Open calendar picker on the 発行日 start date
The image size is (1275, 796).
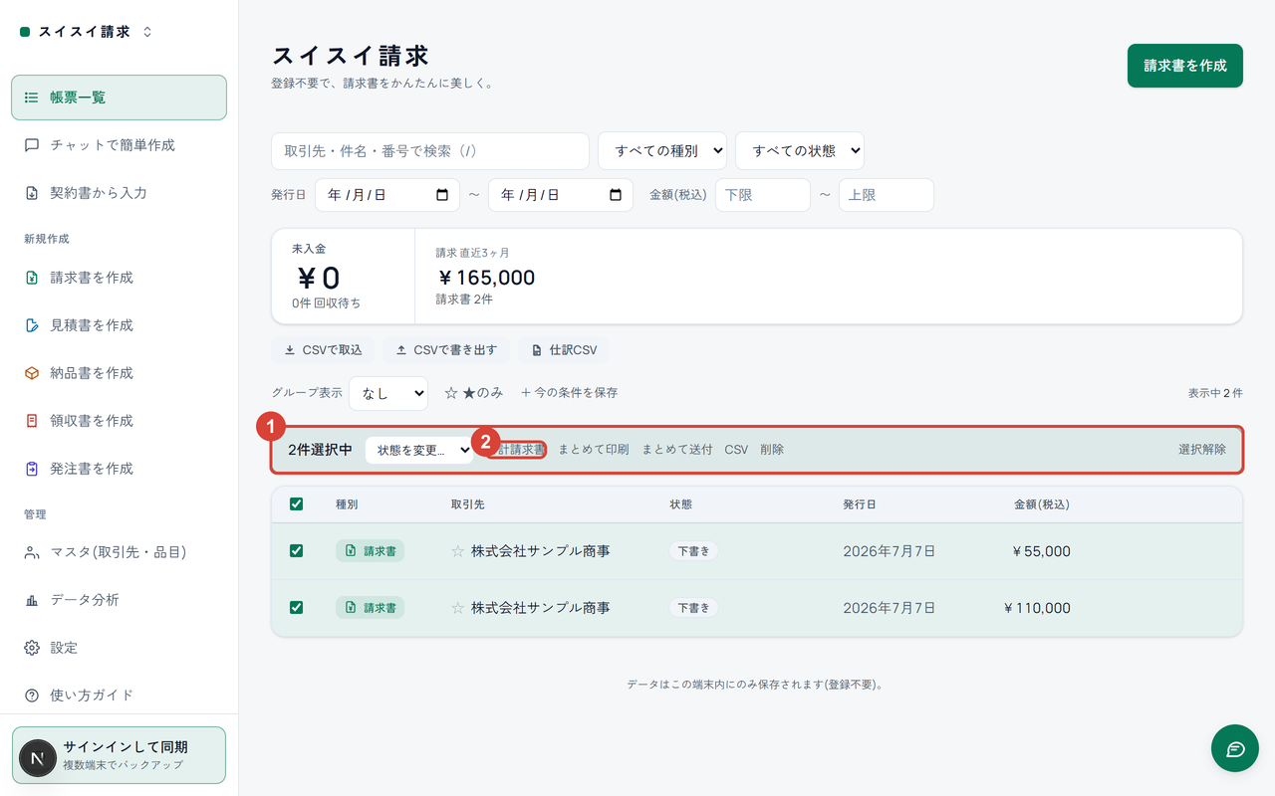click(442, 195)
